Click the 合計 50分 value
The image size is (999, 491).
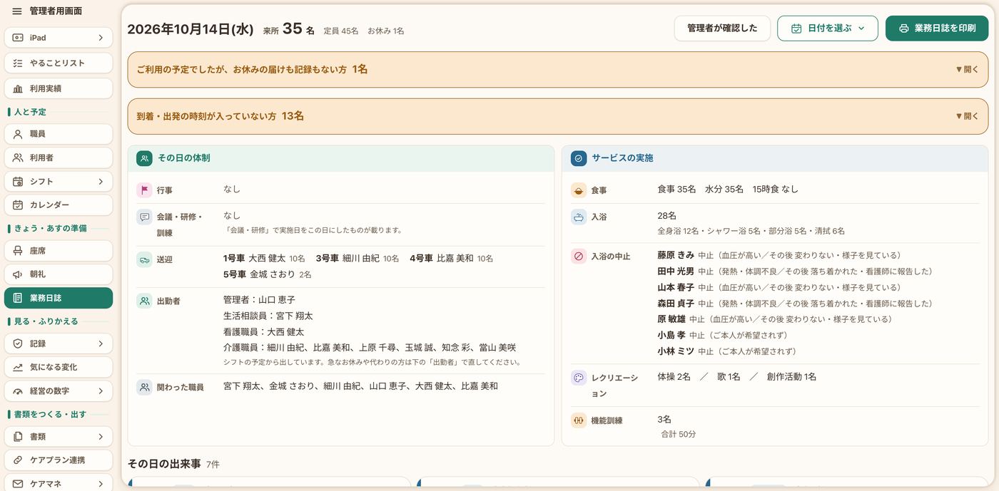[x=679, y=434]
